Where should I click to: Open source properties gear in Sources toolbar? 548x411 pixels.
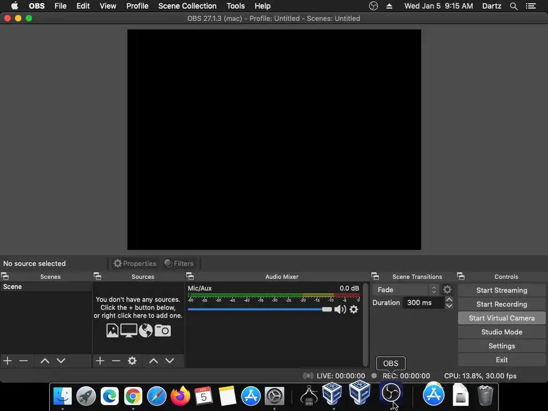pos(132,361)
